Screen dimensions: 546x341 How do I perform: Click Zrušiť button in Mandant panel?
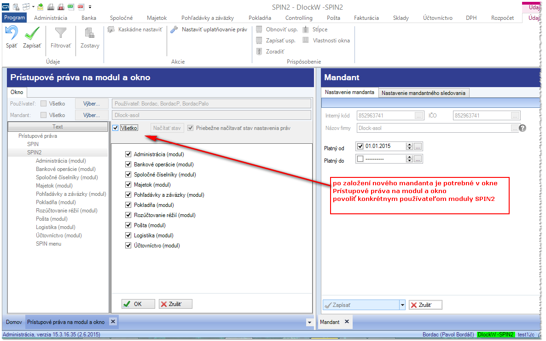tap(425, 305)
